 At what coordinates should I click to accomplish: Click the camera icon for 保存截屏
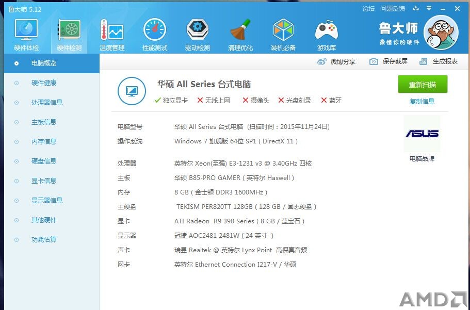374,61
